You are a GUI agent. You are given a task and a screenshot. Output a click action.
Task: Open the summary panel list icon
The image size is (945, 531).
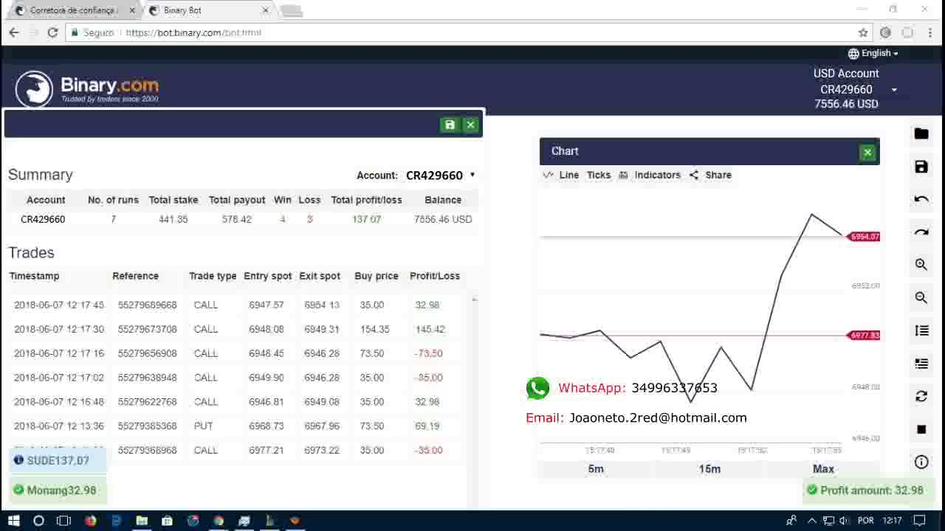pos(921,364)
